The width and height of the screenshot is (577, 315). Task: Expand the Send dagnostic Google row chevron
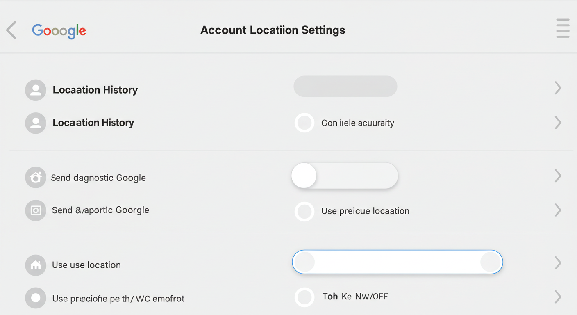point(558,176)
